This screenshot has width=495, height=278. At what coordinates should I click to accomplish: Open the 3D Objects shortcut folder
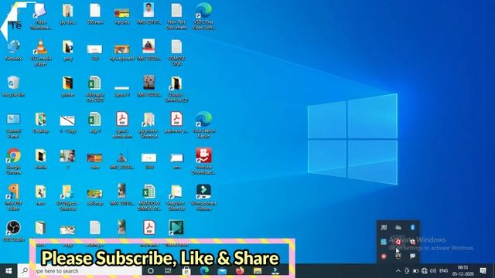click(x=67, y=198)
